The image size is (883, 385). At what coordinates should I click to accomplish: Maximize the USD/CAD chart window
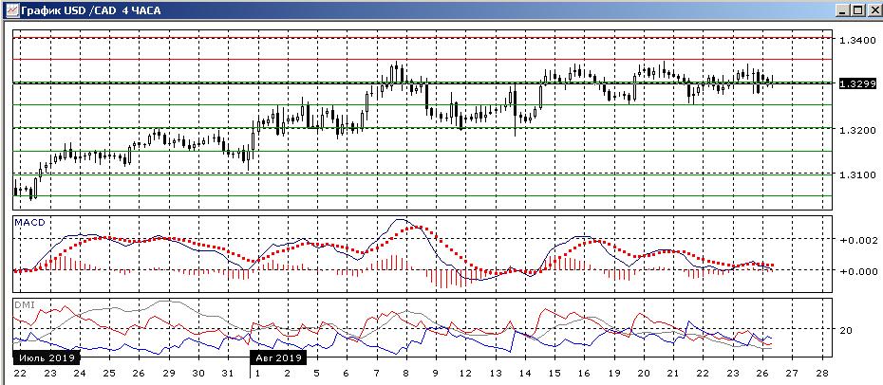point(857,9)
